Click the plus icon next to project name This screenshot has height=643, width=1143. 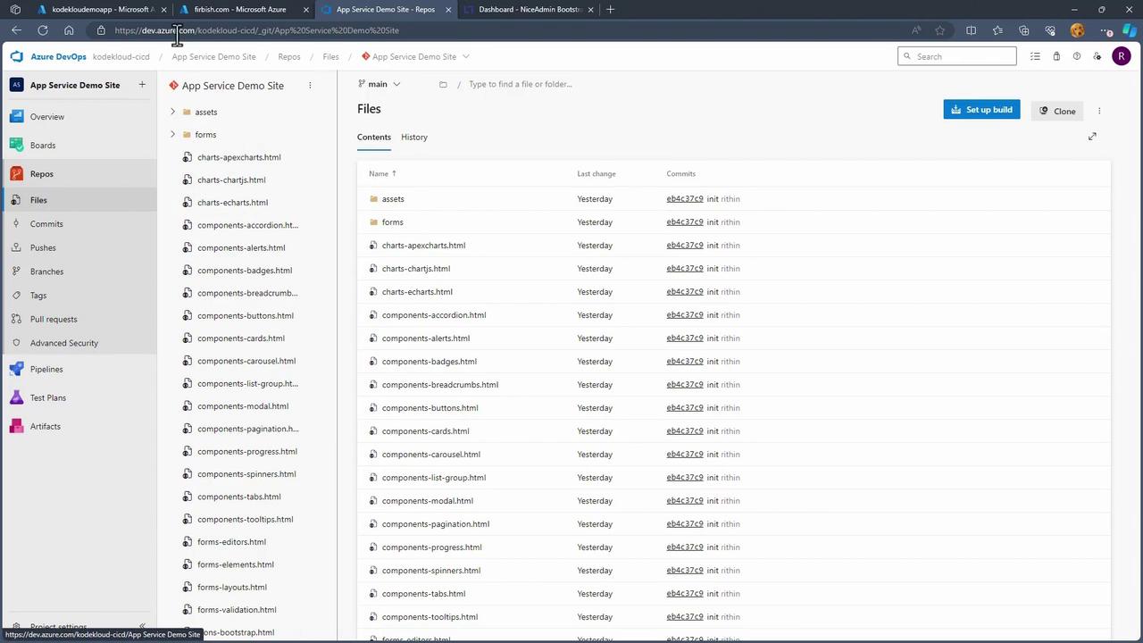pyautogui.click(x=141, y=85)
